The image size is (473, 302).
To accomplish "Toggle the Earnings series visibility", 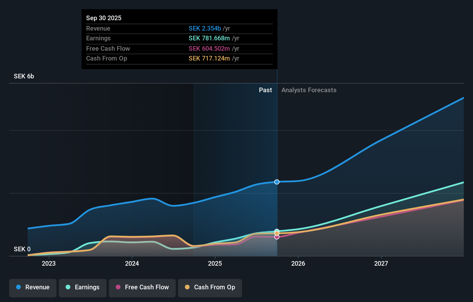I will [83, 288].
